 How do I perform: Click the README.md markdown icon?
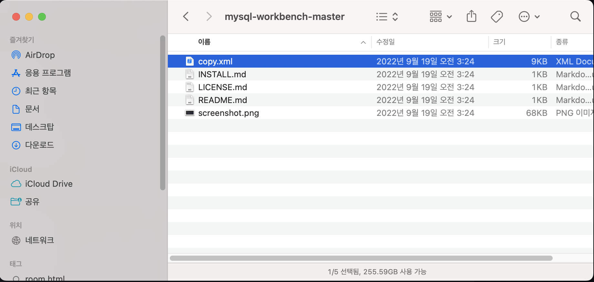(190, 100)
